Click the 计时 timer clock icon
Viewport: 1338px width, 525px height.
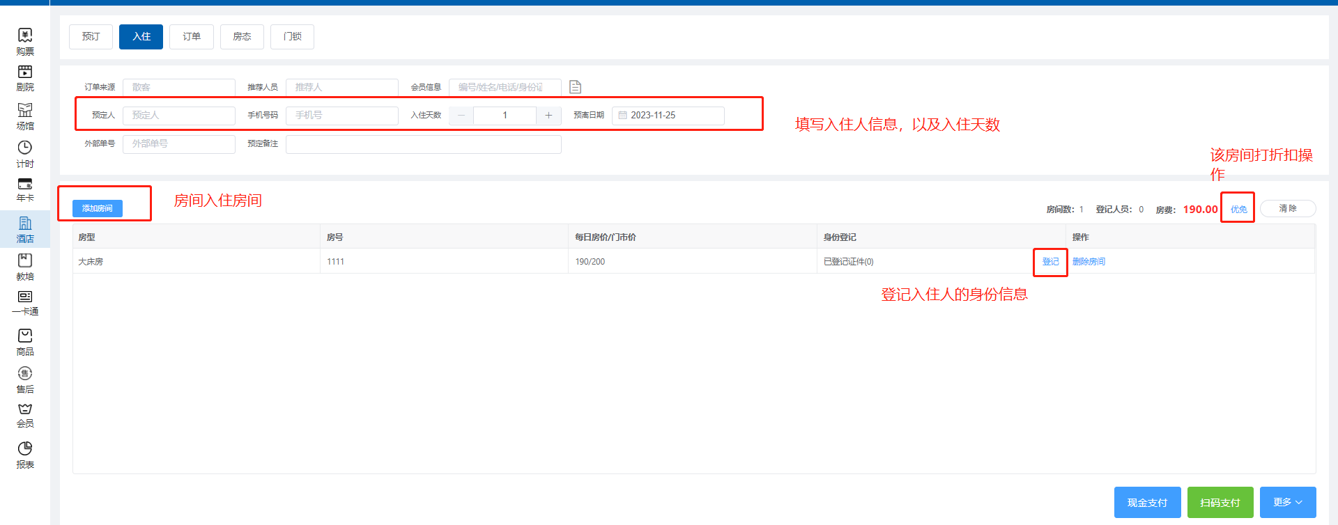[x=25, y=148]
